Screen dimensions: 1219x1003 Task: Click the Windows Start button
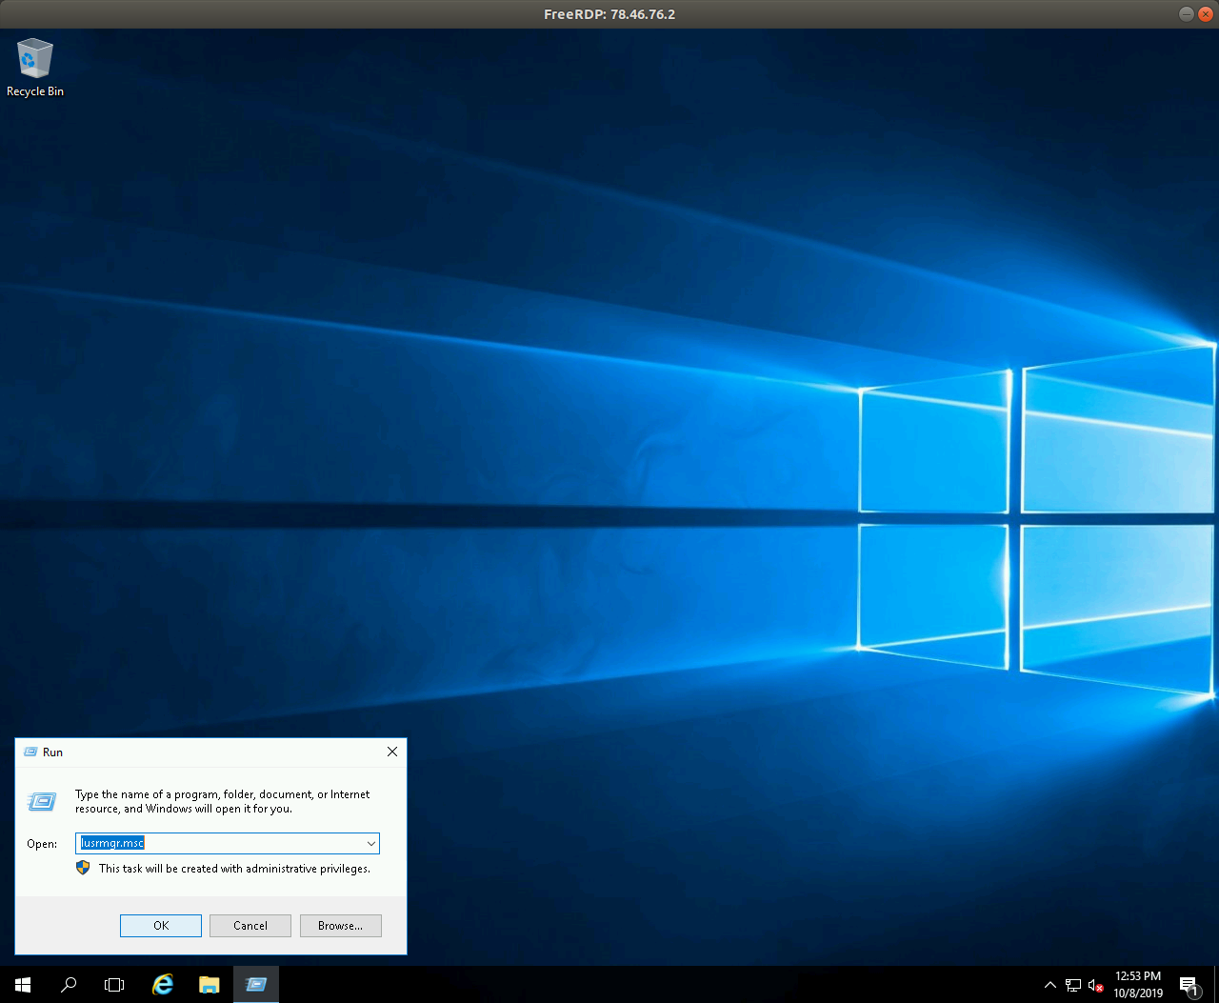click(23, 985)
